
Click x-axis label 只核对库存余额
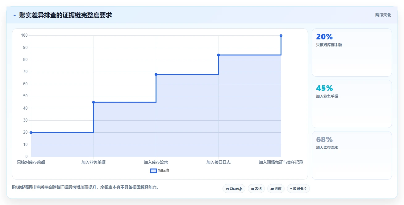click(31, 162)
